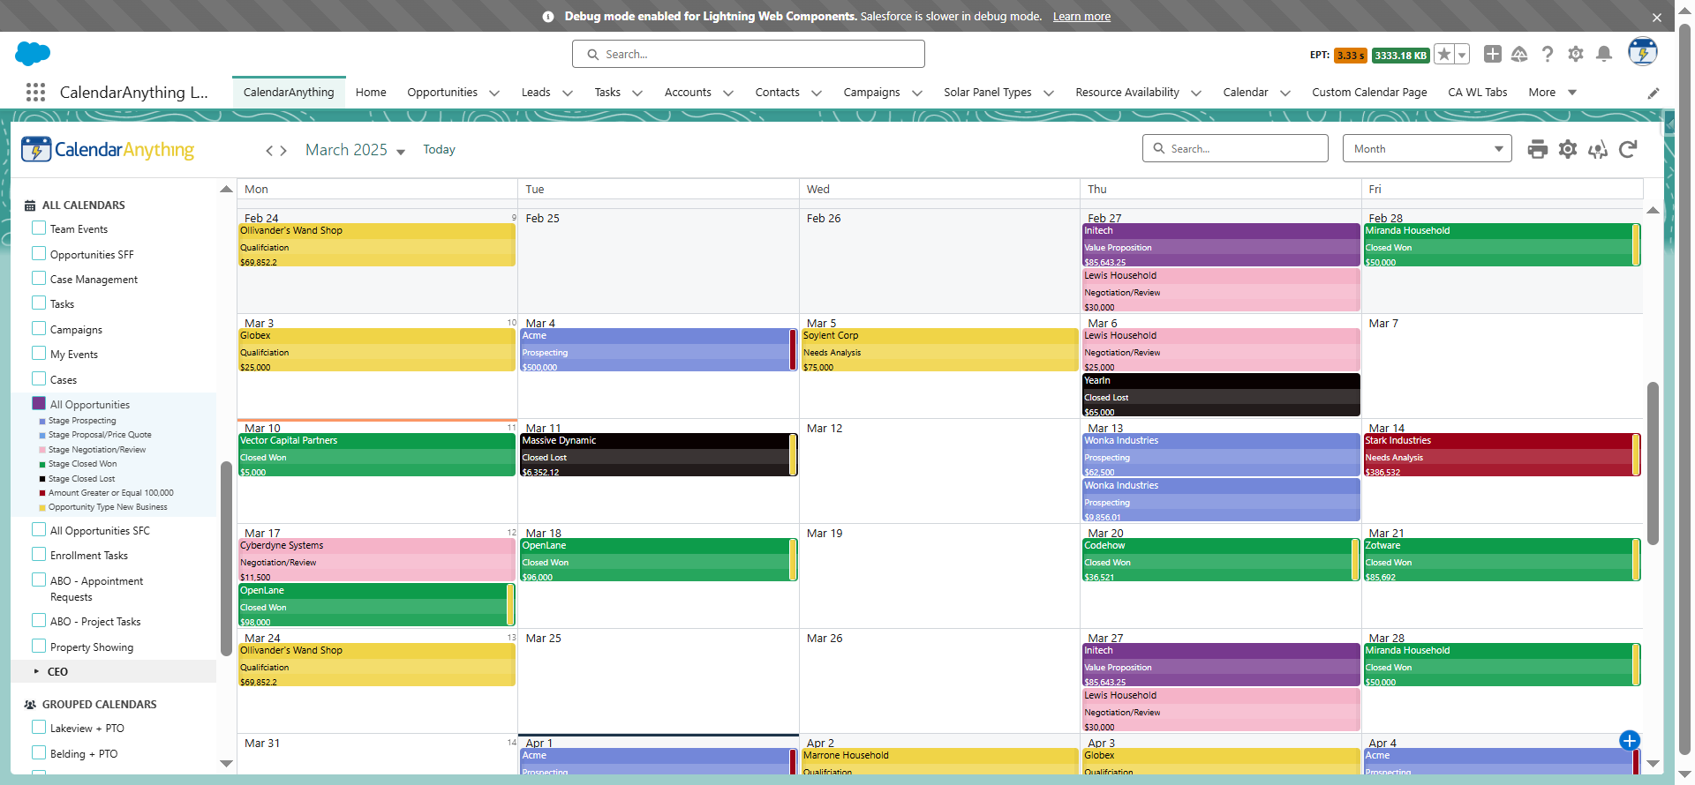Open the Tasks tab

[x=607, y=93]
